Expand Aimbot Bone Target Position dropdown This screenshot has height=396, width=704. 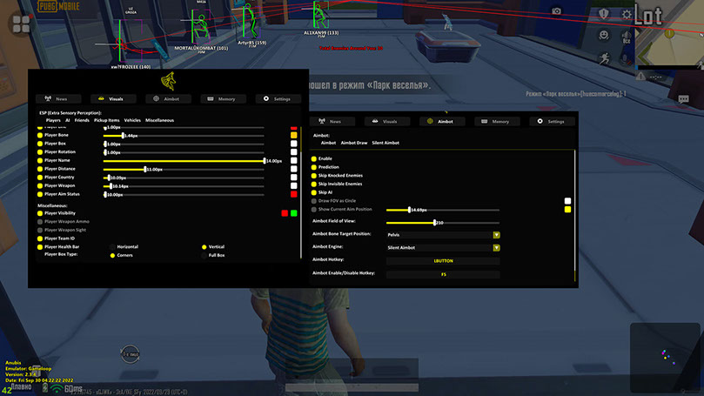(x=496, y=234)
